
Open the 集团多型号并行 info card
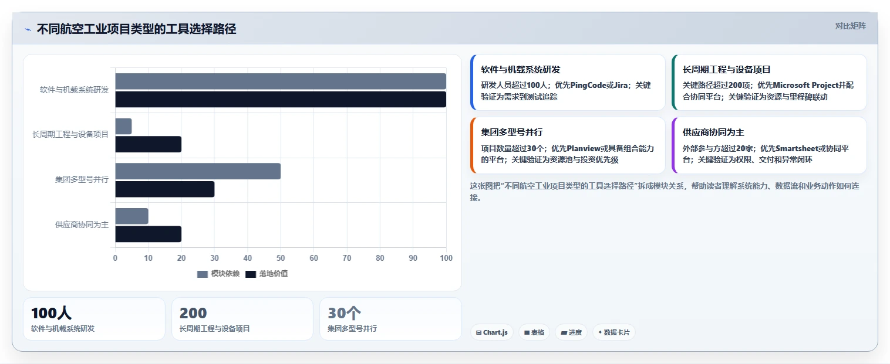[568, 145]
